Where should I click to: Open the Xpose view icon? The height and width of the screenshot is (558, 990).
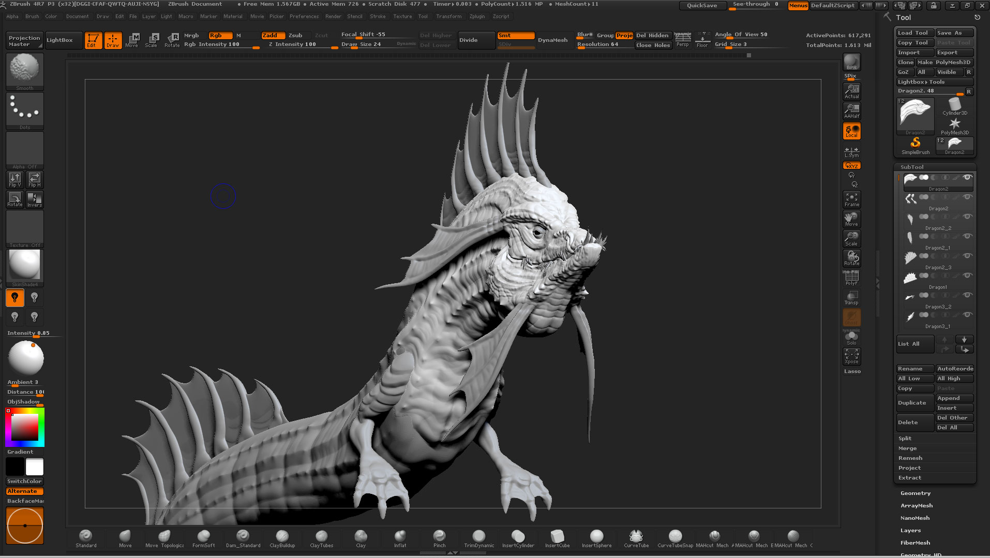[851, 356]
